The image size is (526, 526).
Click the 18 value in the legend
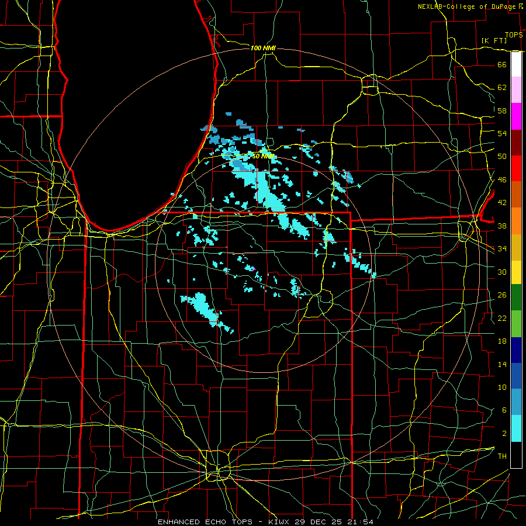[x=502, y=341]
